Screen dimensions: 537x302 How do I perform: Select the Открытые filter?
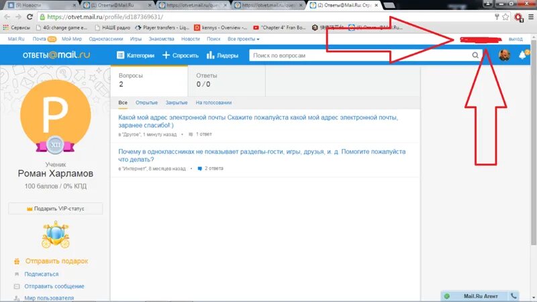(x=146, y=103)
